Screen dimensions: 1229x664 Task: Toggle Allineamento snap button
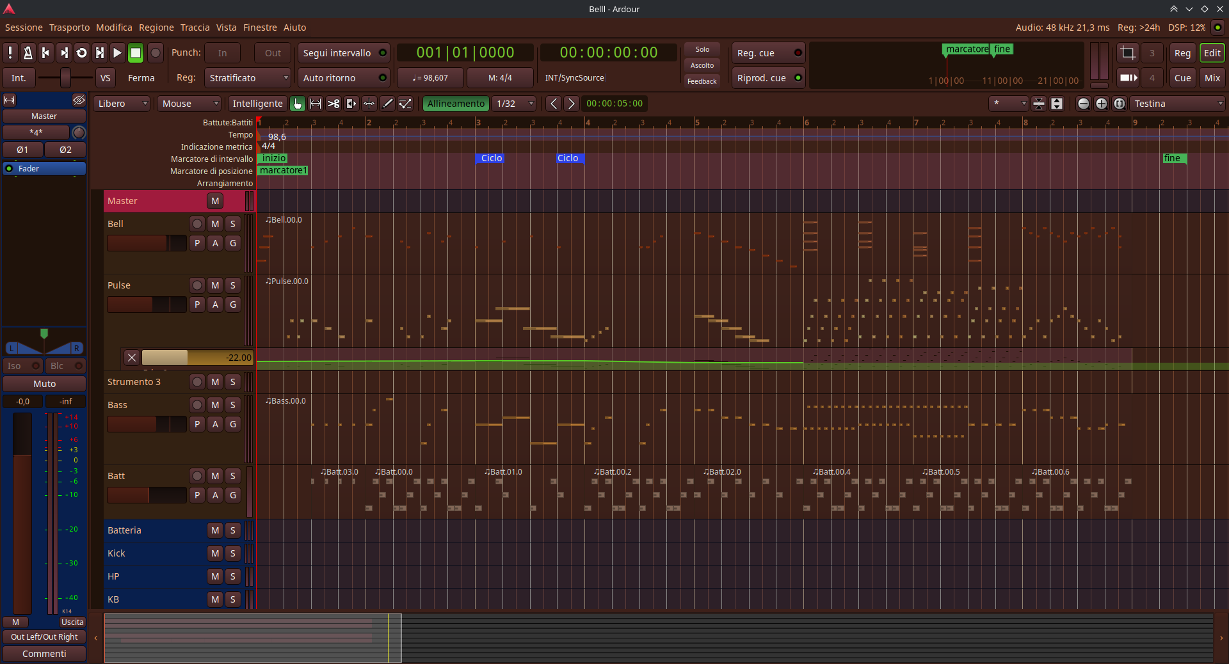click(456, 104)
